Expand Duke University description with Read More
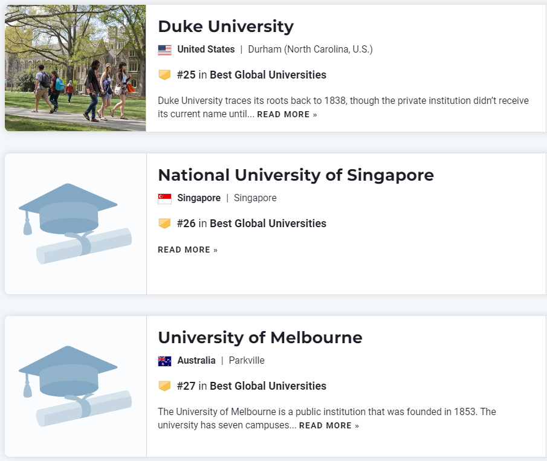This screenshot has height=461, width=547. 287,115
